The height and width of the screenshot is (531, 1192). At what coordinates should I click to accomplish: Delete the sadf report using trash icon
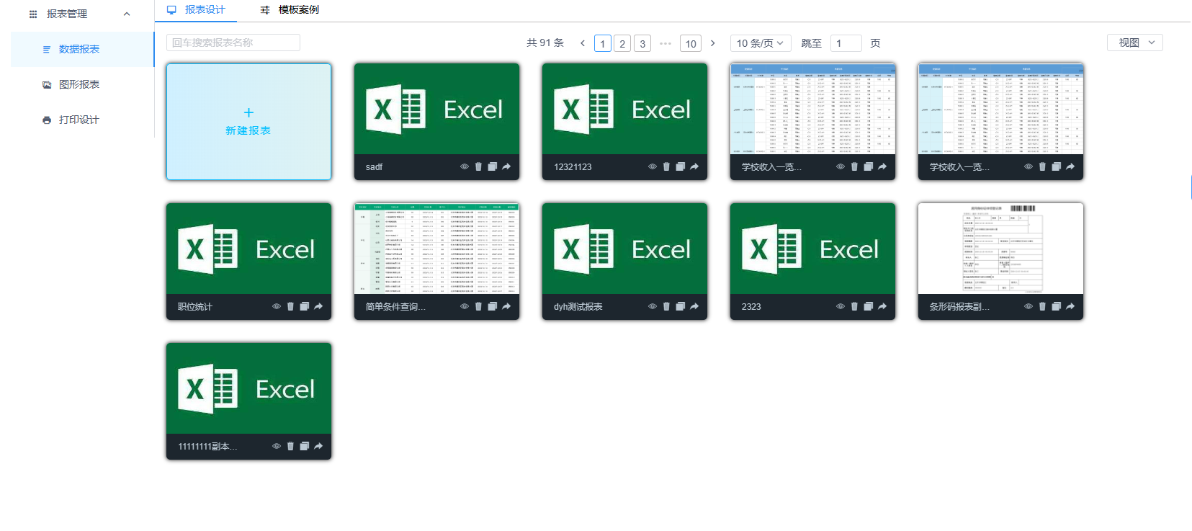478,166
